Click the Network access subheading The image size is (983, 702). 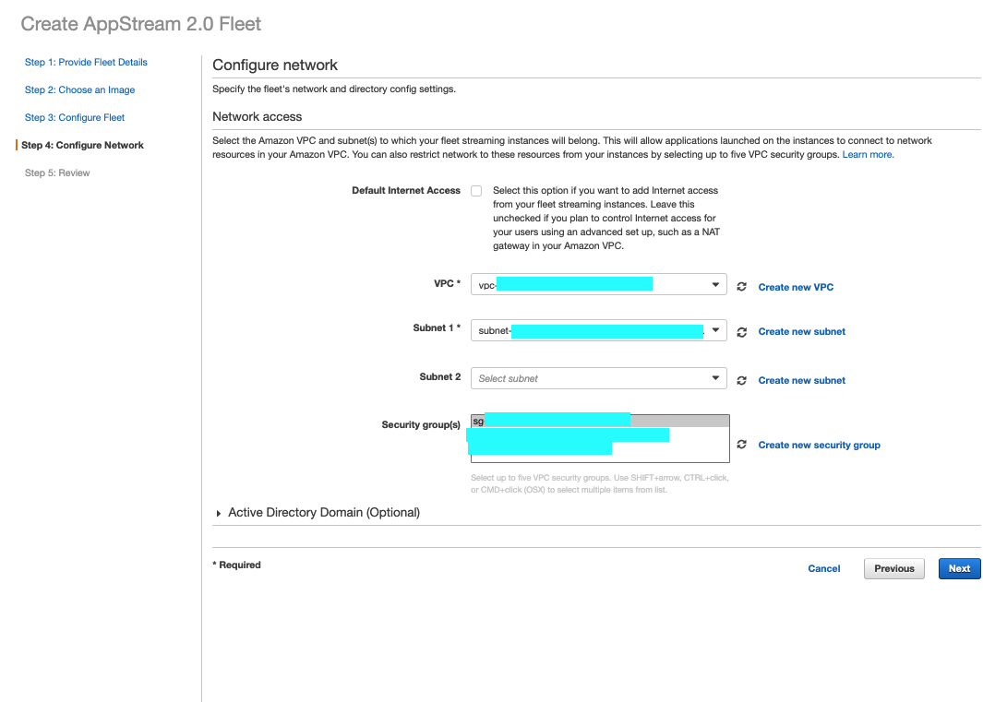[257, 116]
